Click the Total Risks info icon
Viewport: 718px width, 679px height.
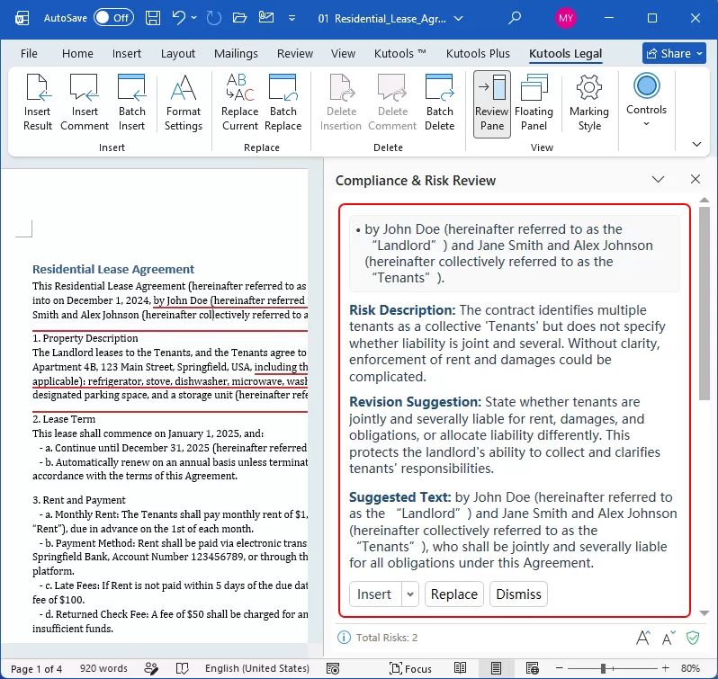tap(344, 638)
